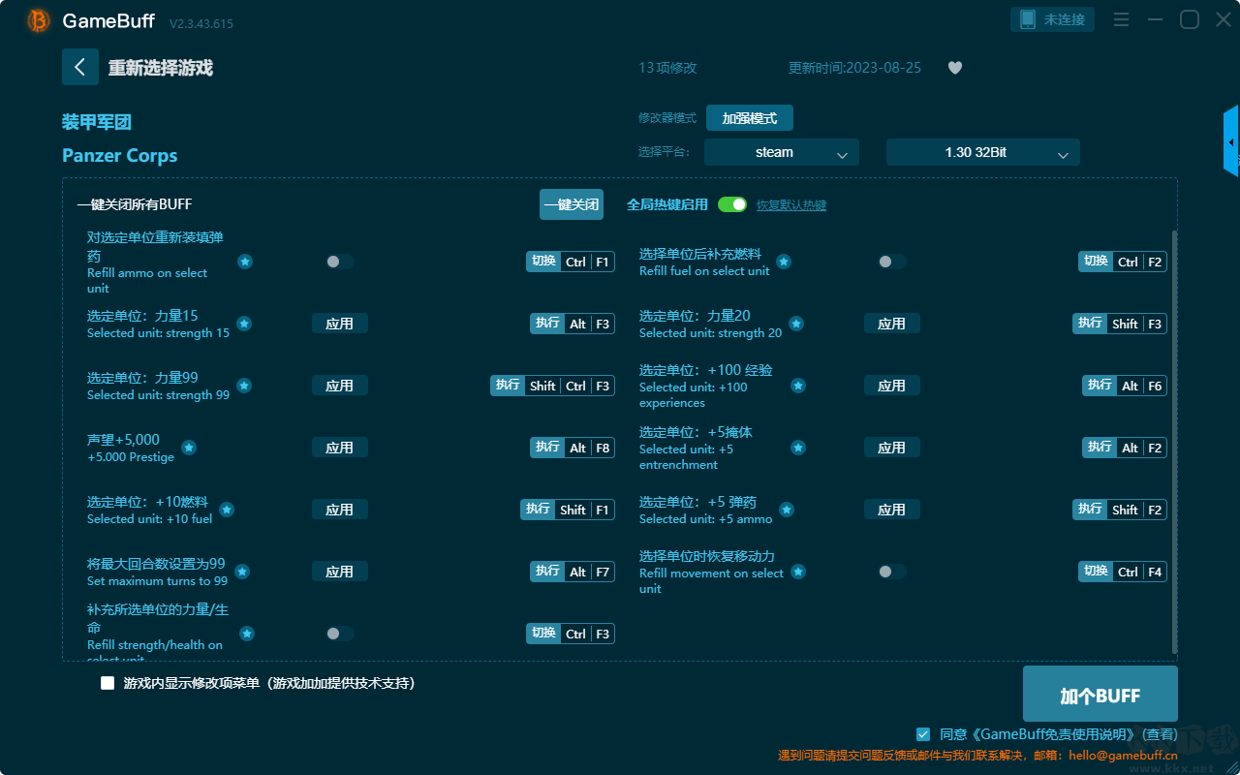This screenshot has width=1240, height=775.
Task: Open the steam platform dropdown
Action: [782, 152]
